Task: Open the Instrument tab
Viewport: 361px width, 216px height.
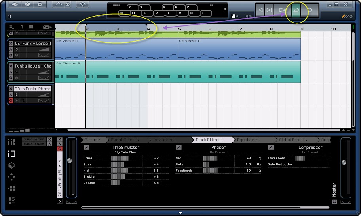Action: coord(164,140)
